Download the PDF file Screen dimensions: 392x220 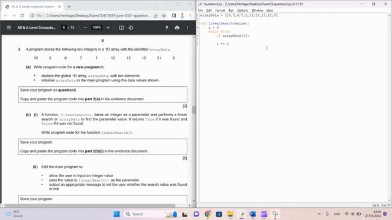(167, 28)
